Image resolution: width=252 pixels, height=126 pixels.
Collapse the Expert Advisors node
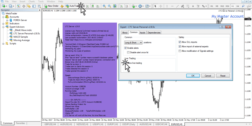click(3, 27)
